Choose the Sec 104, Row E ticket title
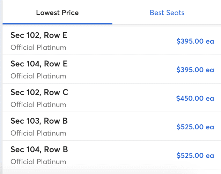Image resolution: width=221 pixels, height=174 pixels. coord(39,64)
